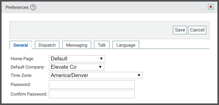This screenshot has width=219, height=105.
Task: Select the General tab
Action: (x=21, y=45)
